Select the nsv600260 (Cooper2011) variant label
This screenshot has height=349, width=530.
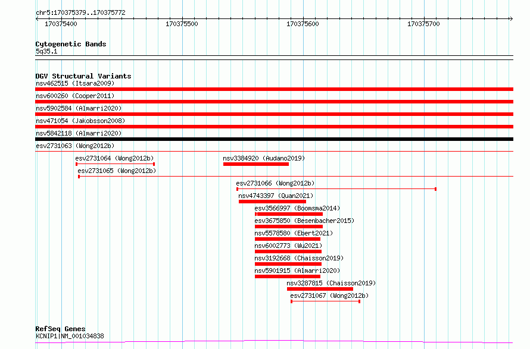point(75,96)
